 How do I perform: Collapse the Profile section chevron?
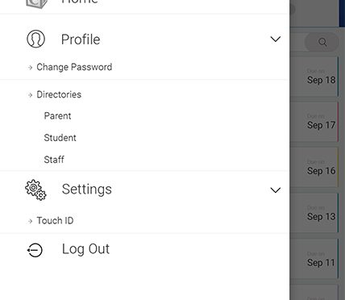[x=276, y=40]
